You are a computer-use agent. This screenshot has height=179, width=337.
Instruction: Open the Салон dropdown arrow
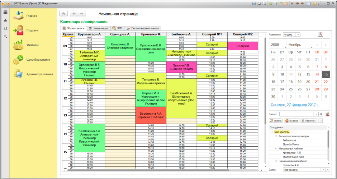coord(323,170)
